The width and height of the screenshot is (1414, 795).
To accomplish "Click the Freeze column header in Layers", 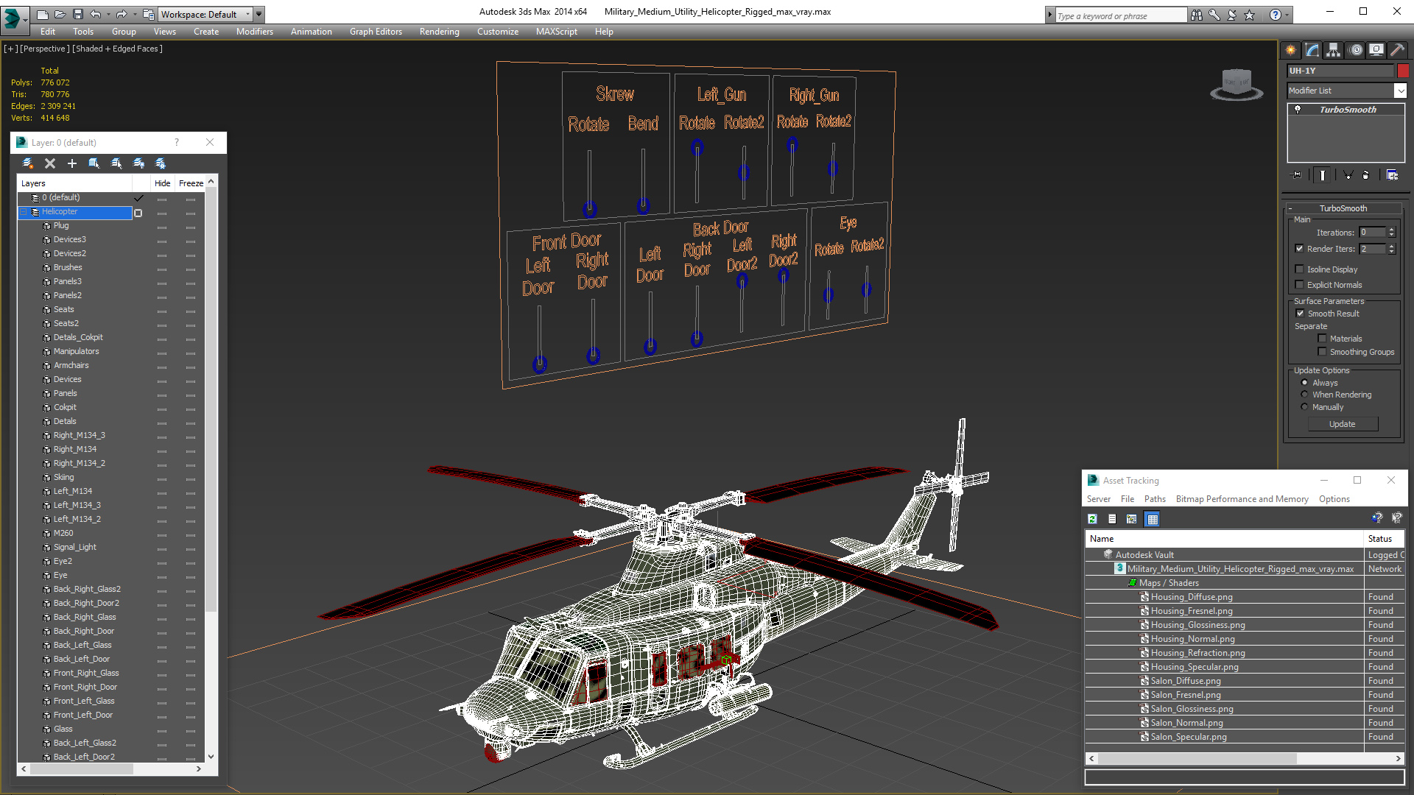I will point(191,183).
